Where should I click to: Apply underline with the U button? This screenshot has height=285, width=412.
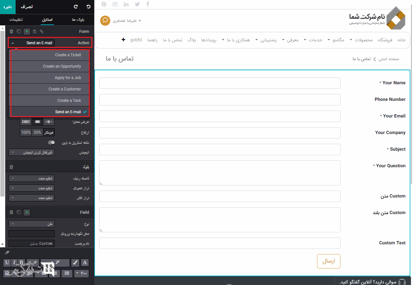[x=7, y=263]
